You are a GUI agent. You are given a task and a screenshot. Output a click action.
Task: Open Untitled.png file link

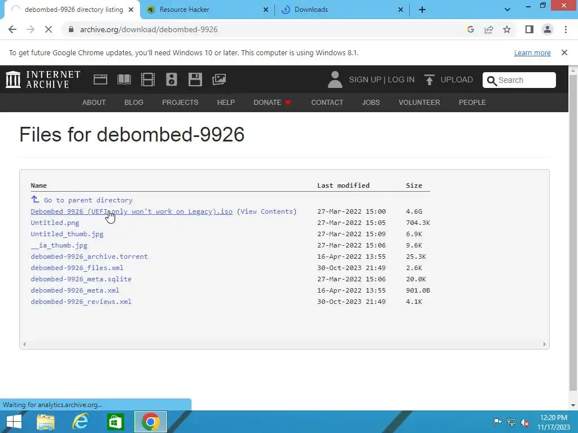tap(55, 223)
